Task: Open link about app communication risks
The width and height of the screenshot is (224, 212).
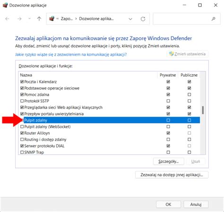Action: coord(71,54)
